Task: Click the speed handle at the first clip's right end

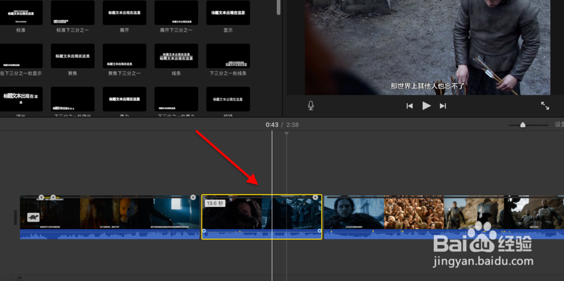Action: point(193,197)
